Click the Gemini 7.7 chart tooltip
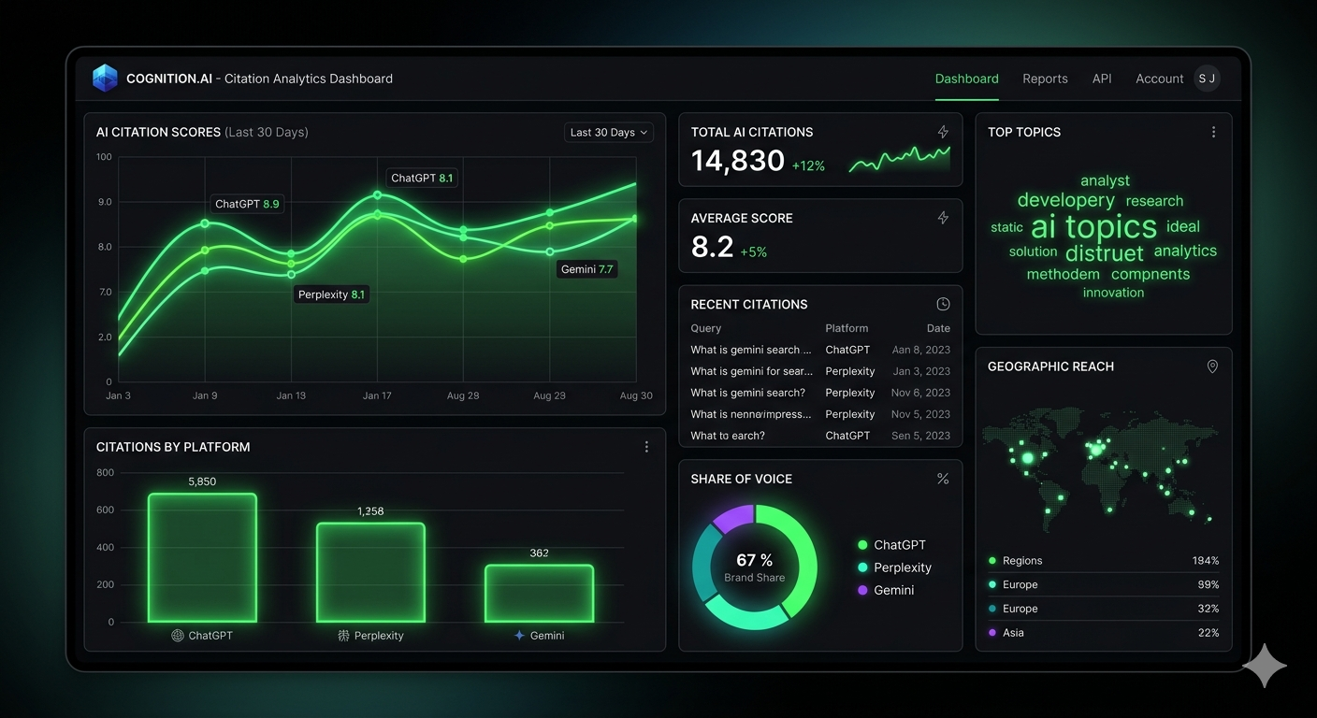The width and height of the screenshot is (1317, 718). tap(587, 269)
